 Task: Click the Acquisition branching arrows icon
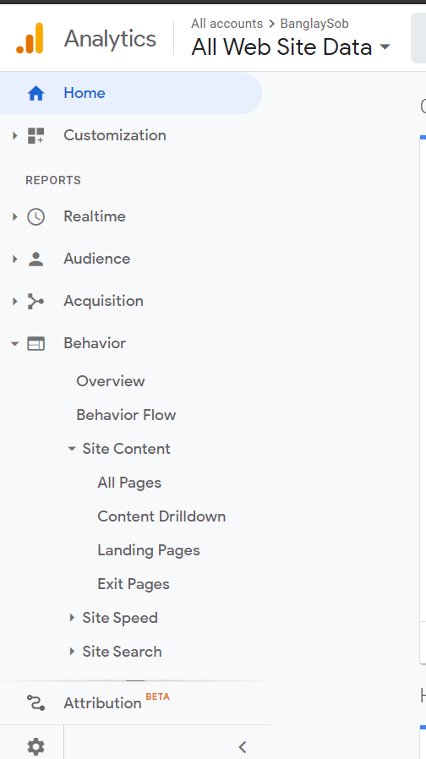[x=35, y=301]
